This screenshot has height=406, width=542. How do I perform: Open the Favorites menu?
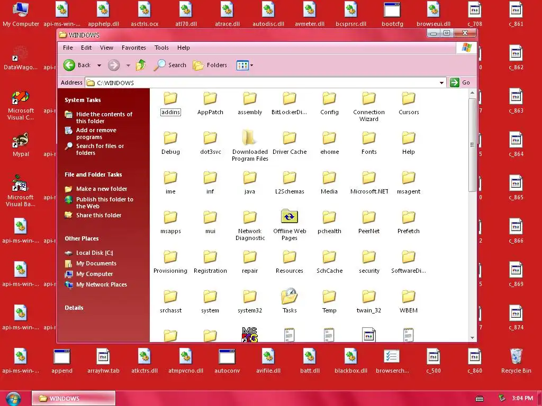point(134,48)
